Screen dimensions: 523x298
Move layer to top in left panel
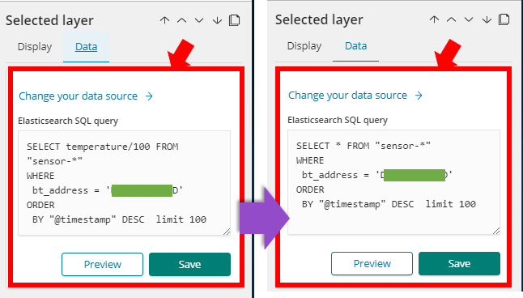[164, 20]
